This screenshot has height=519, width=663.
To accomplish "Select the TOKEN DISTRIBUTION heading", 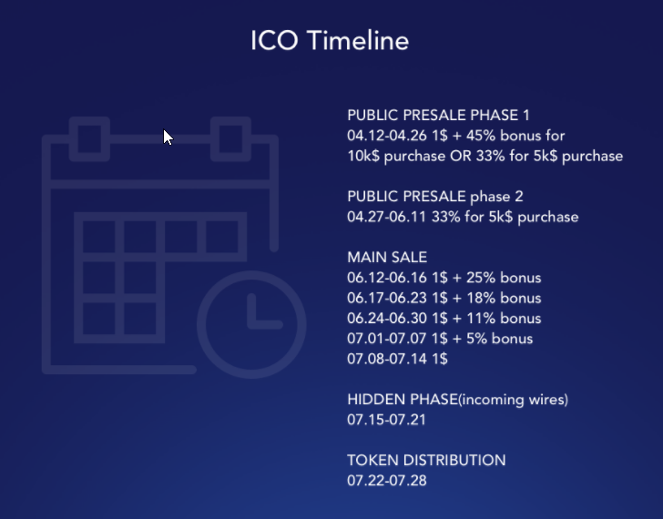I will click(426, 460).
